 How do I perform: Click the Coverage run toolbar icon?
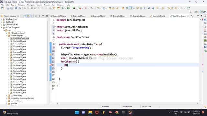(74, 8)
